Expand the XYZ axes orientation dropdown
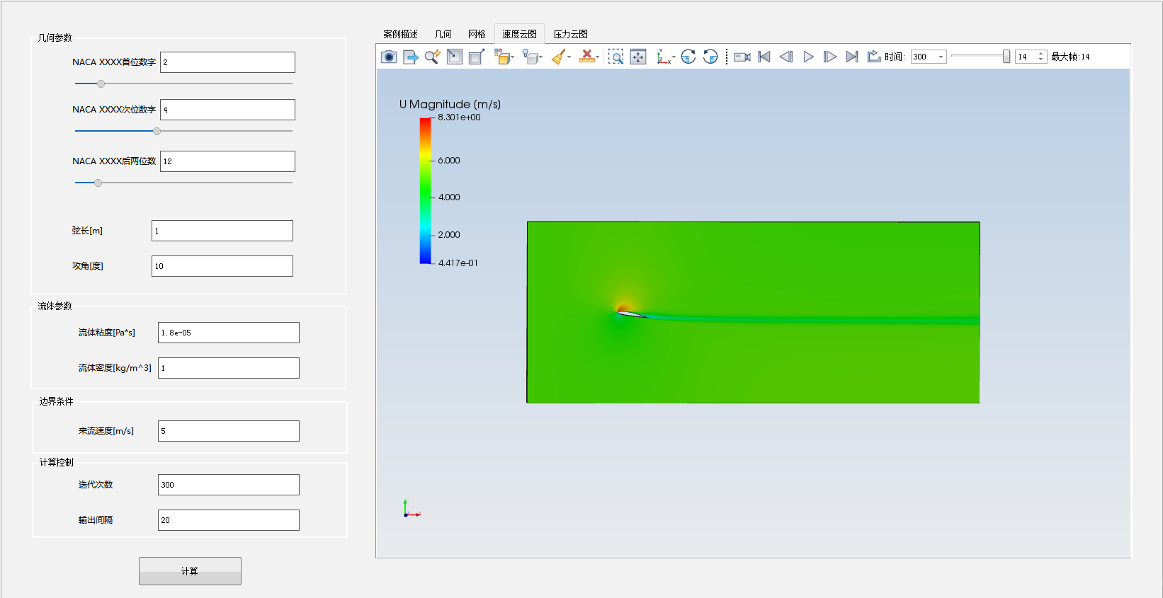 pos(674,57)
